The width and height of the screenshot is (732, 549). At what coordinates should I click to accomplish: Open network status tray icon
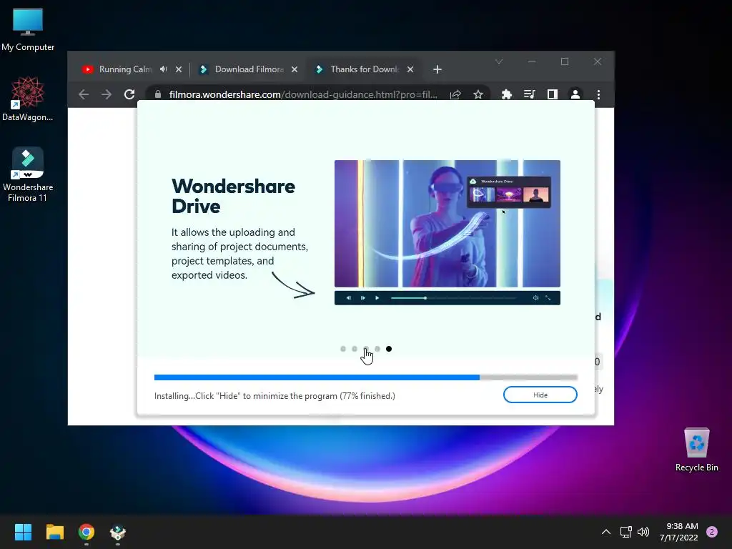pos(625,532)
